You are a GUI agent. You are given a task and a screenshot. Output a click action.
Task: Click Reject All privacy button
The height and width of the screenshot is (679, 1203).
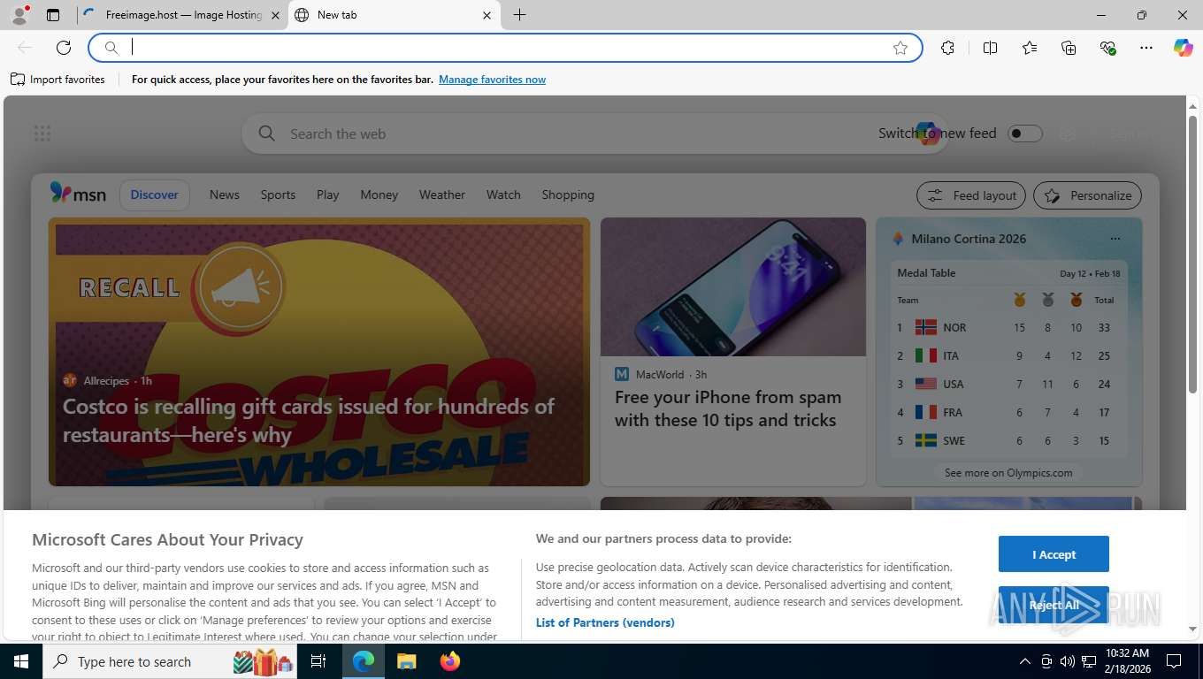click(1054, 605)
